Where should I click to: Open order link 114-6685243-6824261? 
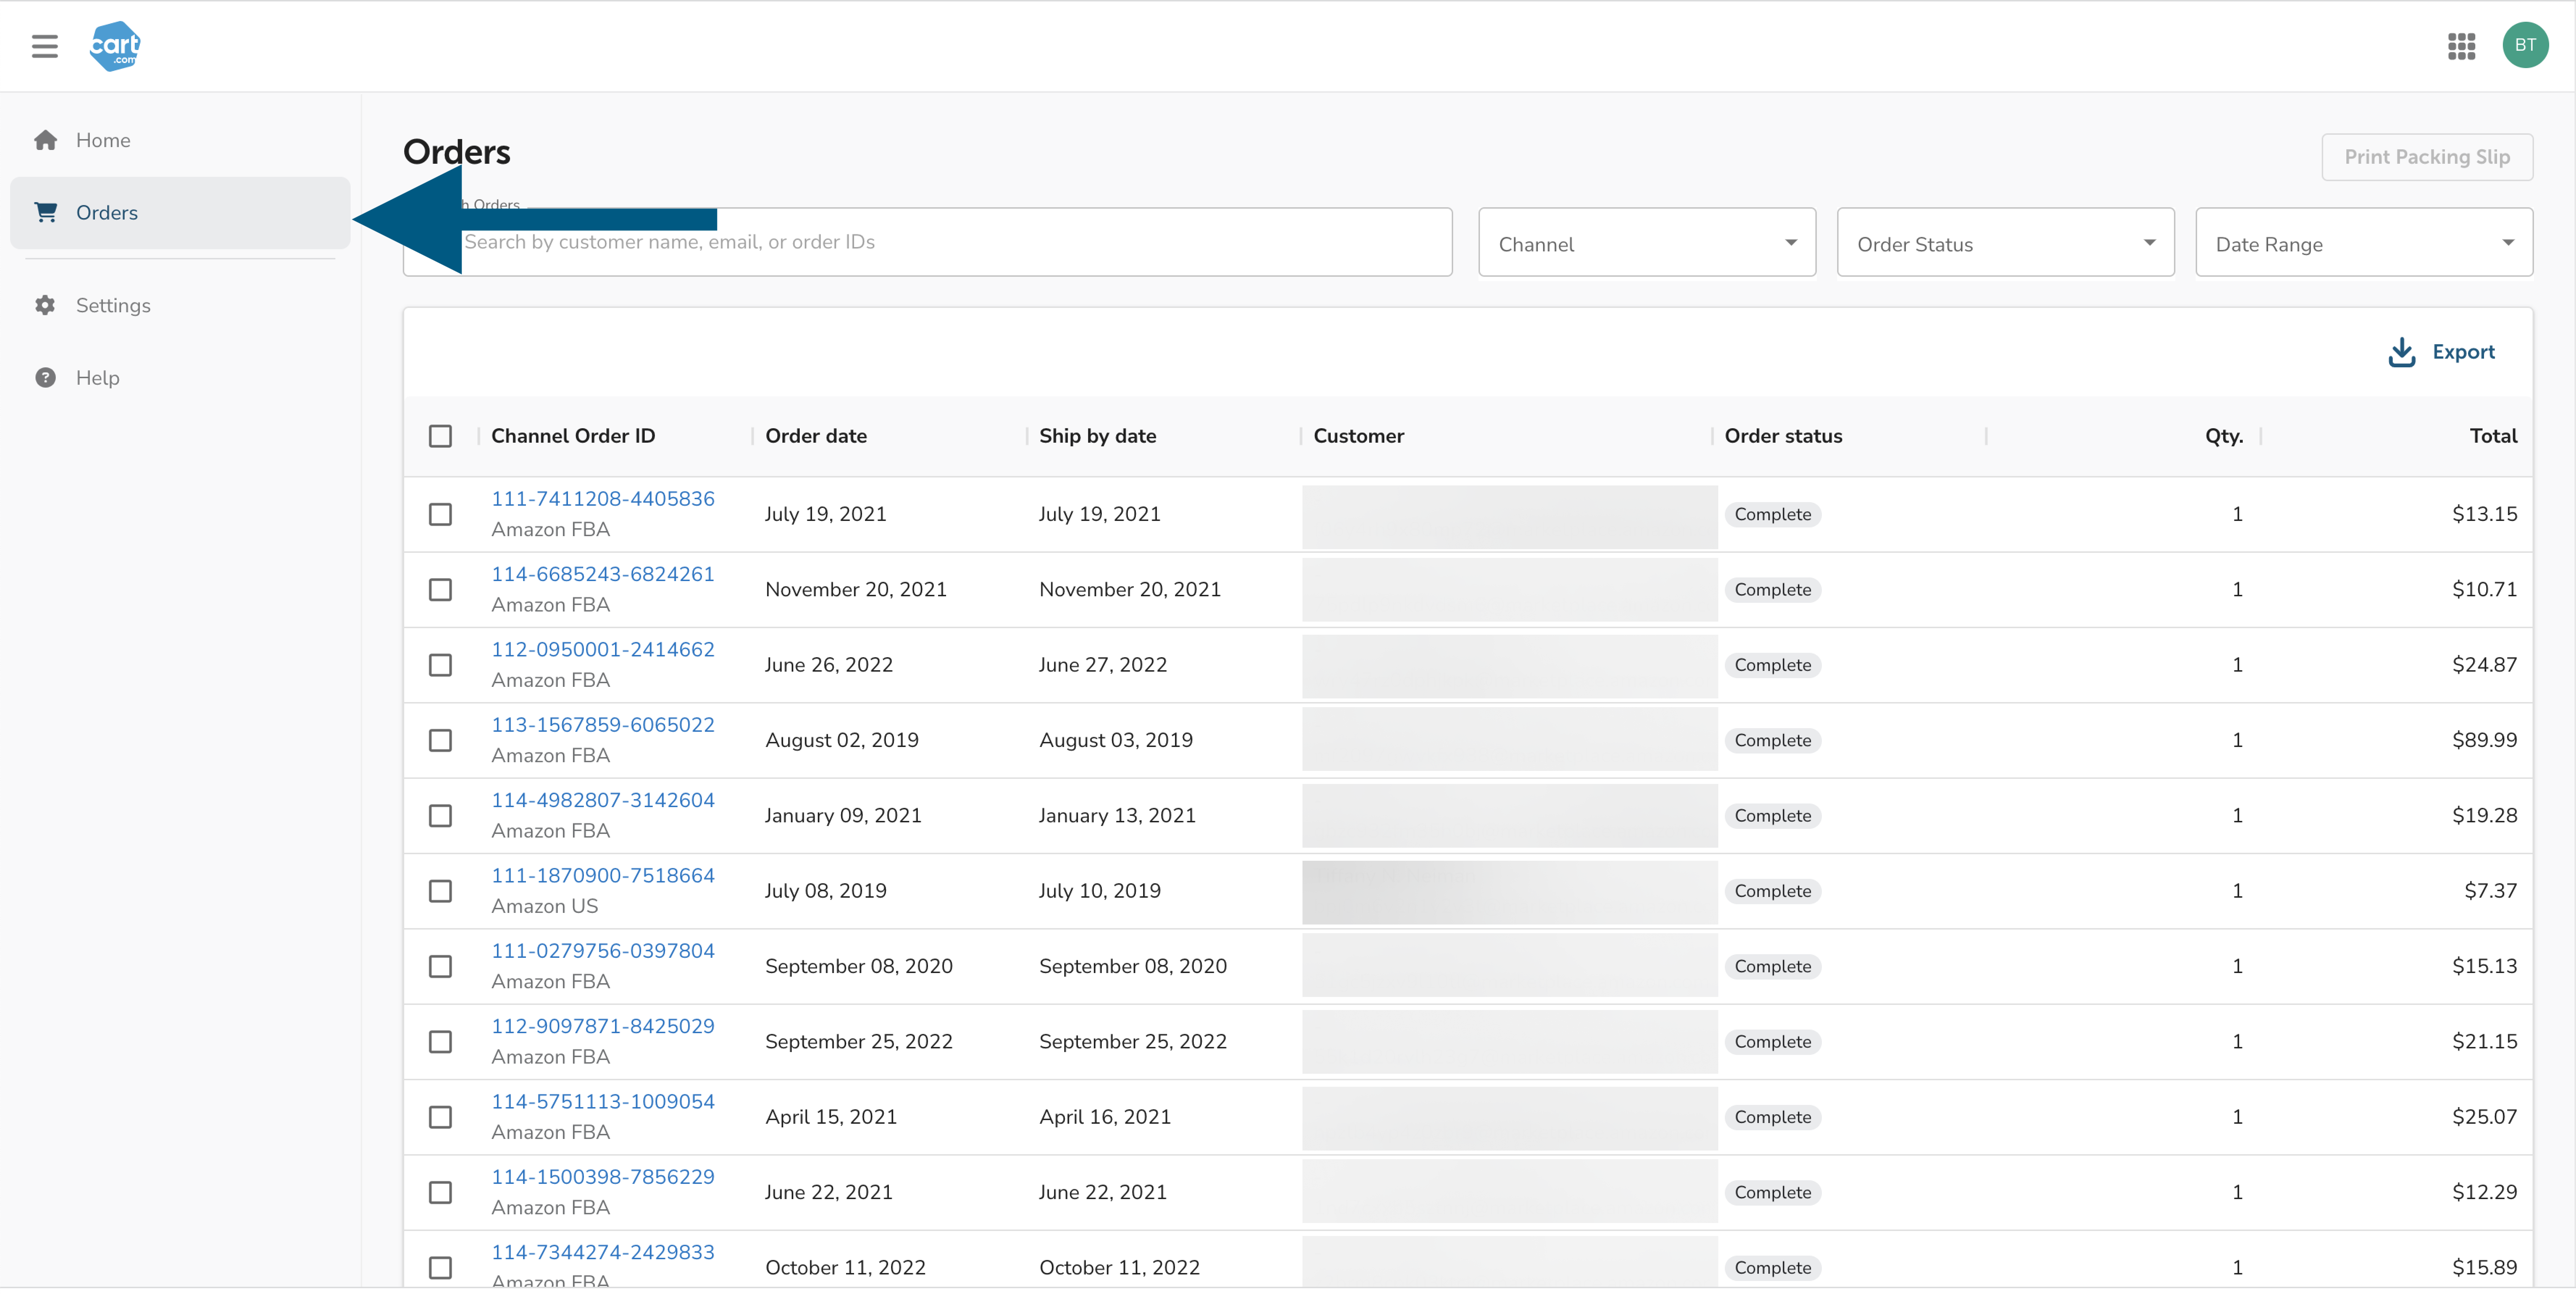click(x=602, y=574)
